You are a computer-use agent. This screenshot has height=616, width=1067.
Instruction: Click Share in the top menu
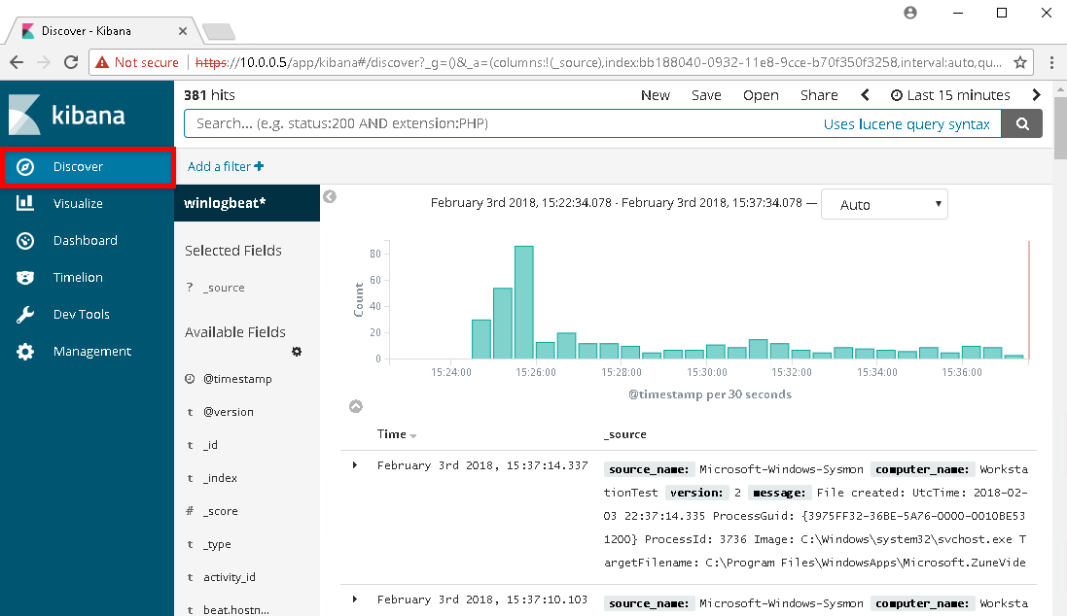click(819, 95)
